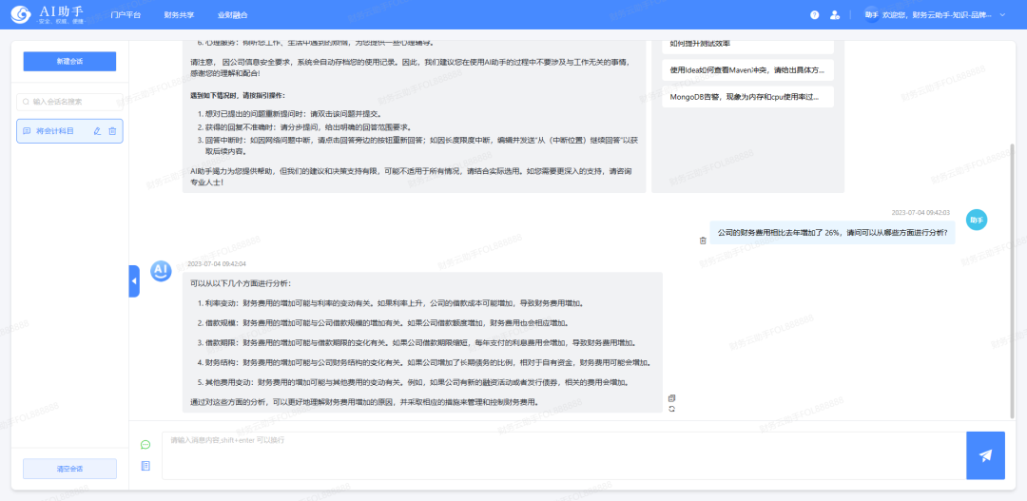
Task: Delete the user question with its trash icon
Action: (703, 241)
